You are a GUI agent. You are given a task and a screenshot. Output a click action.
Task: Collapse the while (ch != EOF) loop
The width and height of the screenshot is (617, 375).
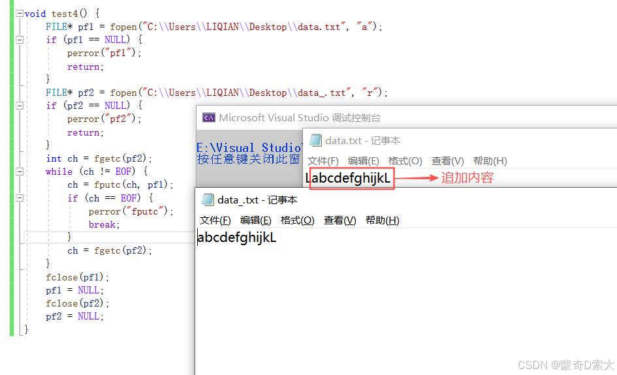(20, 172)
